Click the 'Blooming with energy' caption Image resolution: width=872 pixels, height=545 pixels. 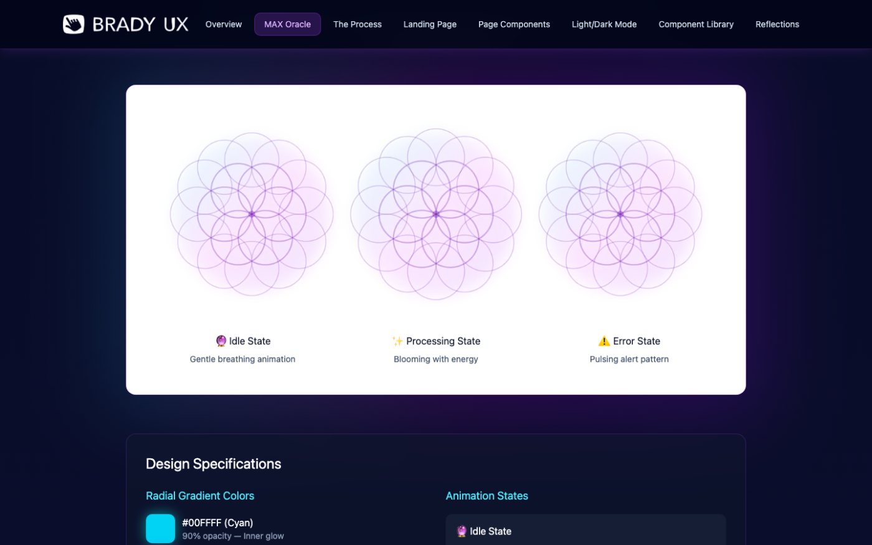point(436,359)
